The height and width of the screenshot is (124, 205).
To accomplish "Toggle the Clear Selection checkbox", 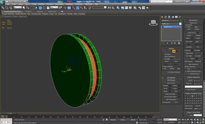I will (185, 90).
